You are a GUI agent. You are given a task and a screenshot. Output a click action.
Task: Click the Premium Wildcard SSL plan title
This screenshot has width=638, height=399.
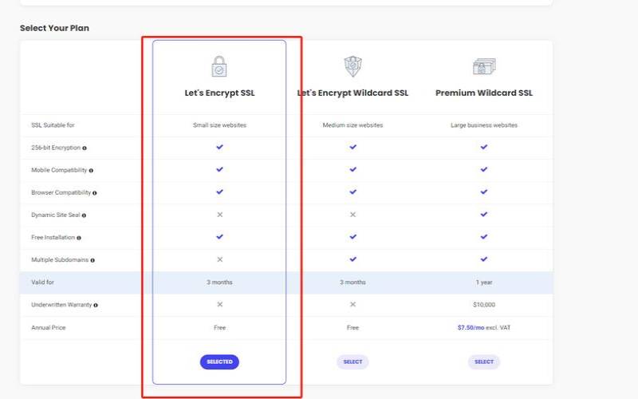point(484,93)
